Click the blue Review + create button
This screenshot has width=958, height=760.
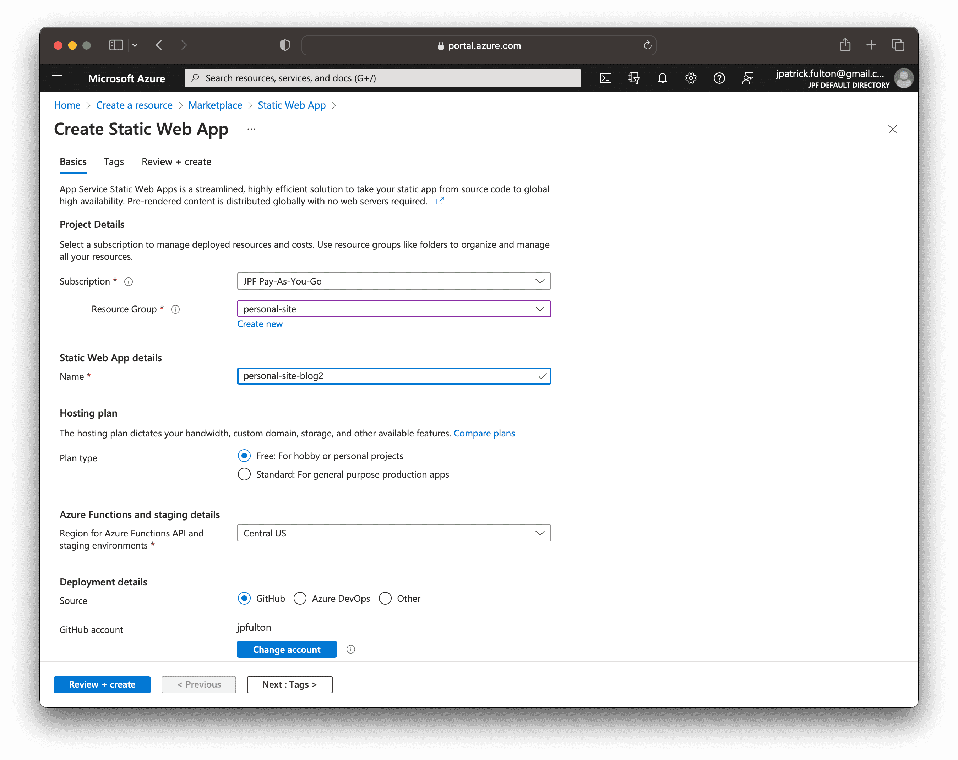point(102,684)
